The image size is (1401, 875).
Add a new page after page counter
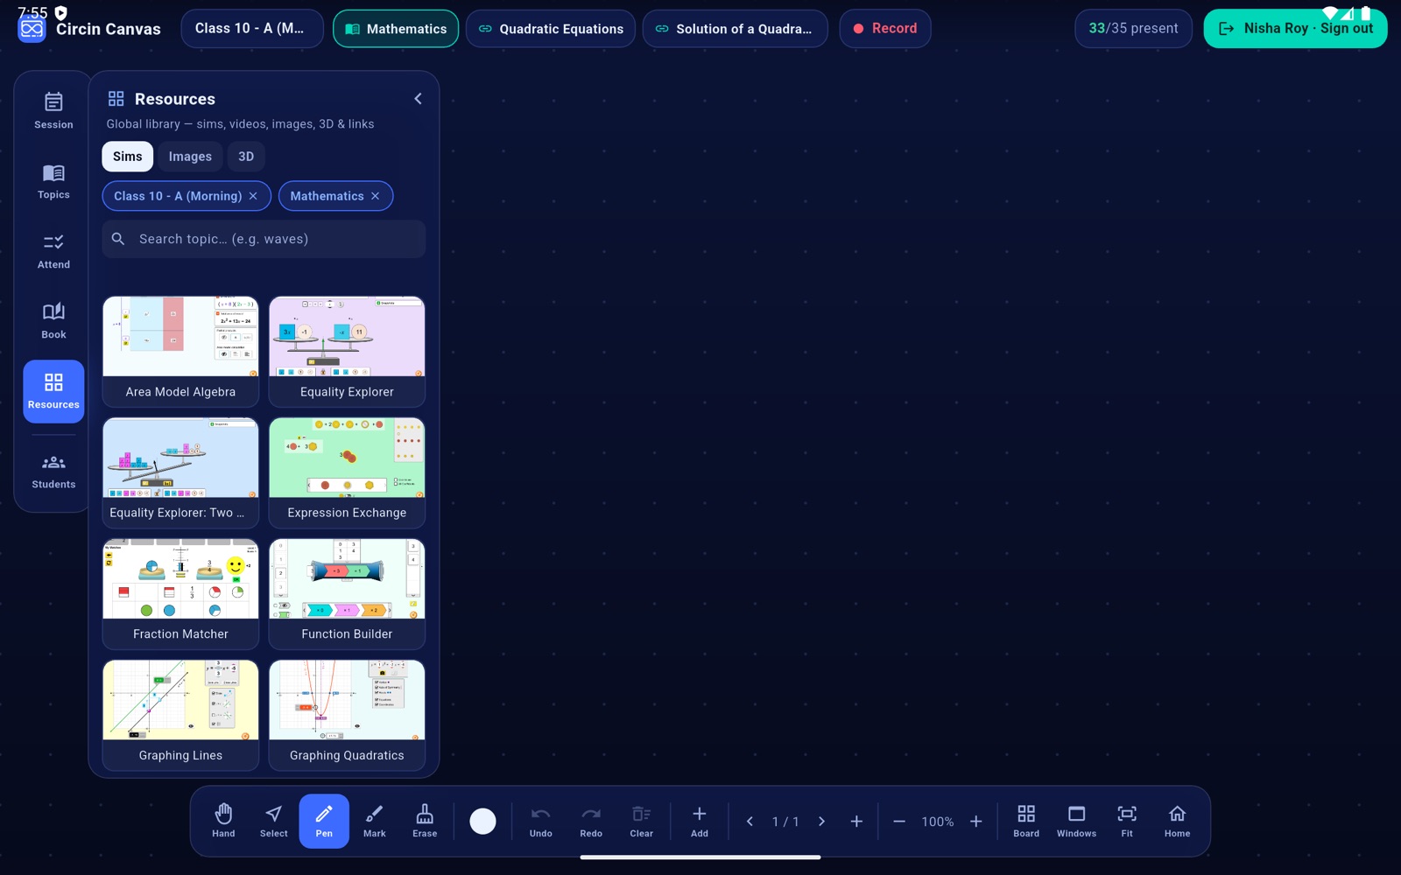[x=856, y=822]
